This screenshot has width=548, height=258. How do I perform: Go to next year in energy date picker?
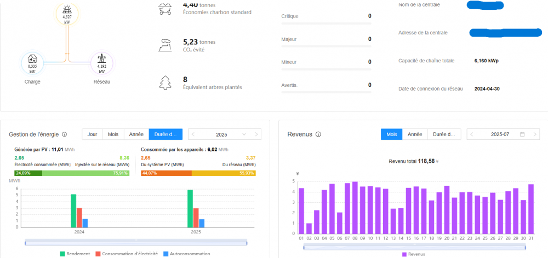click(x=256, y=134)
